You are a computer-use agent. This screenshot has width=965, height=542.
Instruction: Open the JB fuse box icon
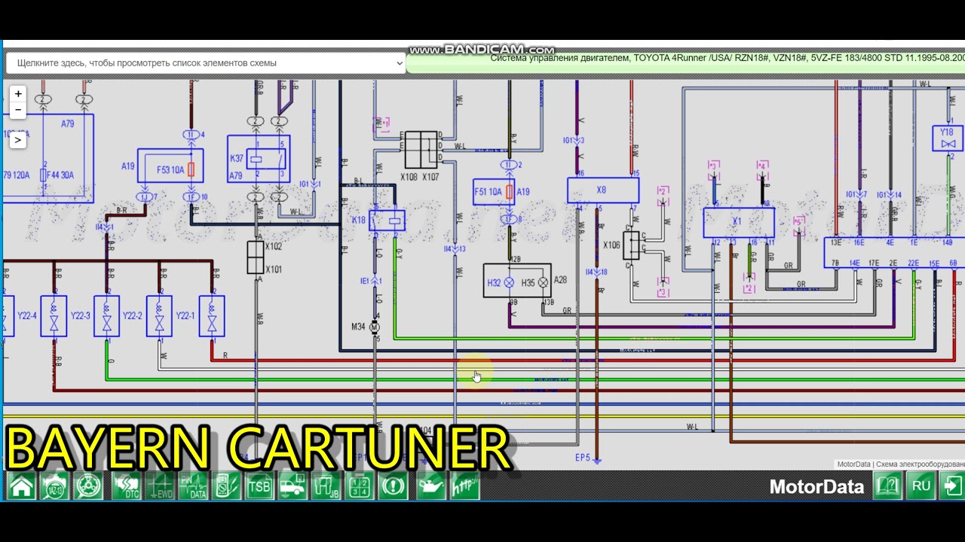pyautogui.click(x=326, y=486)
